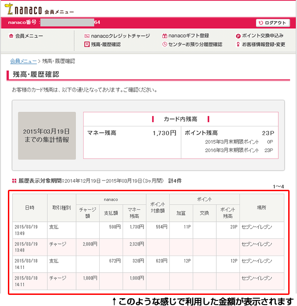Screen dimensions: 297x306
Task: Open 会員メニュー in the navigation bar
Action: [29, 36]
